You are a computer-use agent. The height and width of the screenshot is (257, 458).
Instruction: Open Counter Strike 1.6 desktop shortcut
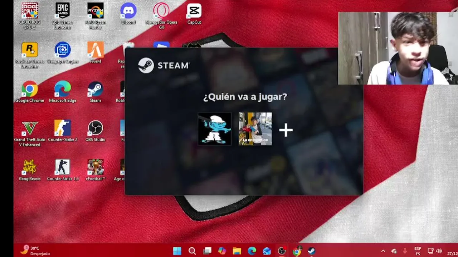(63, 170)
